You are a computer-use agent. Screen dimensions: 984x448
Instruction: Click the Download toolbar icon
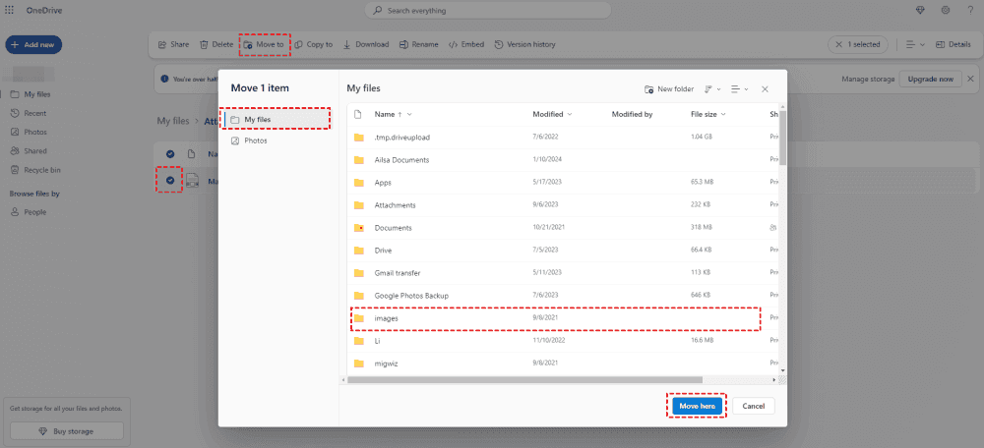pos(347,44)
